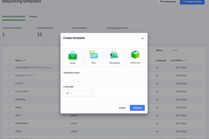The width and height of the screenshot is (209, 139).
Task: Click the Create template button
Action: point(192,2)
